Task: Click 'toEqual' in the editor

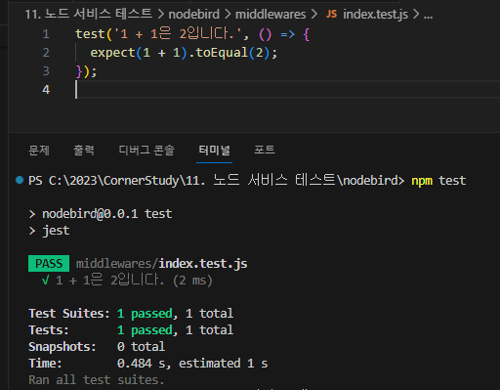Action: [222, 53]
